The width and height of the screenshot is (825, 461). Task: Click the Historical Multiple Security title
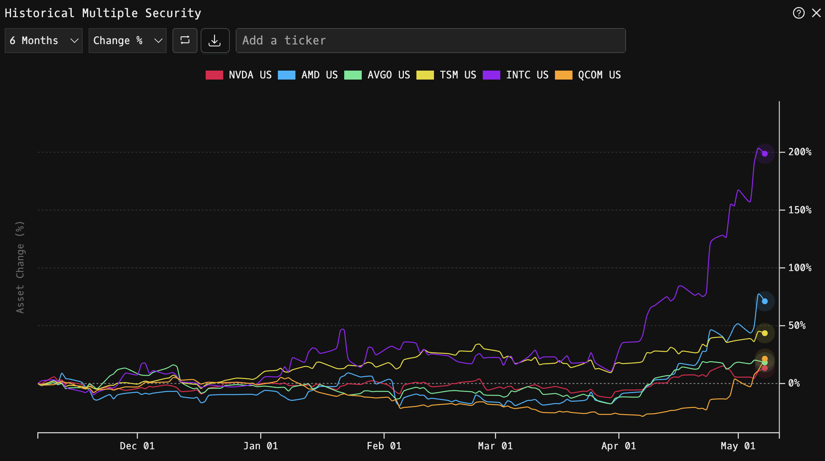click(x=103, y=13)
